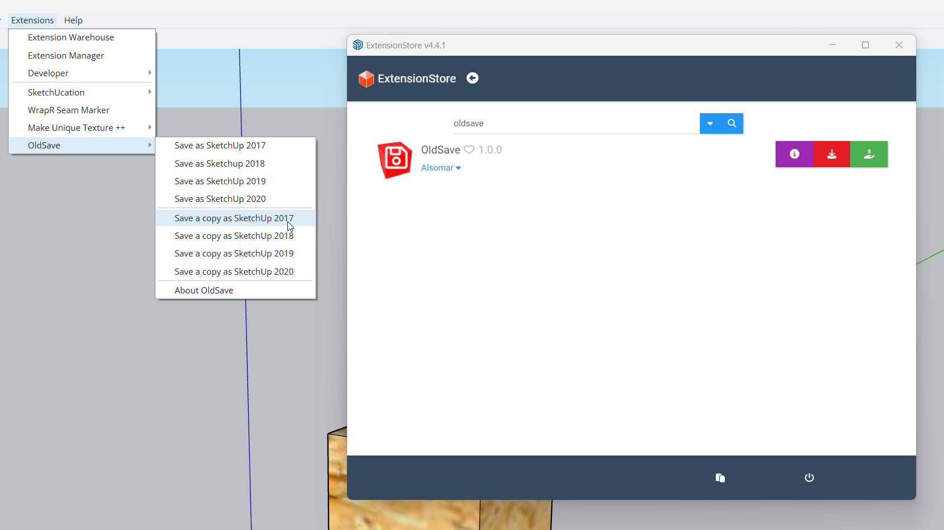Viewport: 944px width, 530px height.
Task: Click the purple info button for OldSave
Action: coord(794,154)
